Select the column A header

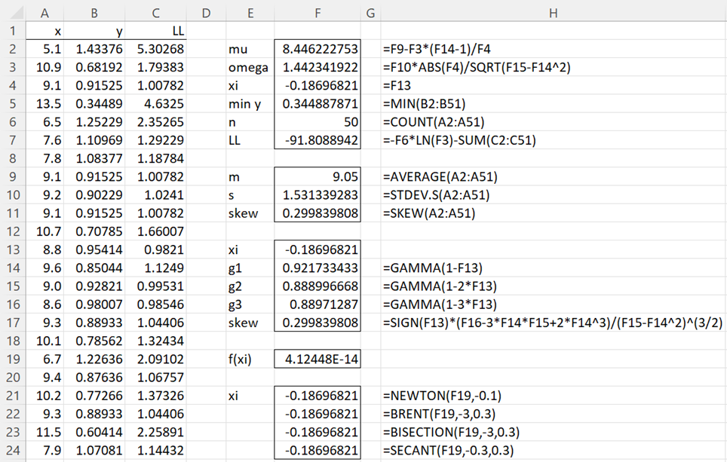[x=44, y=13]
